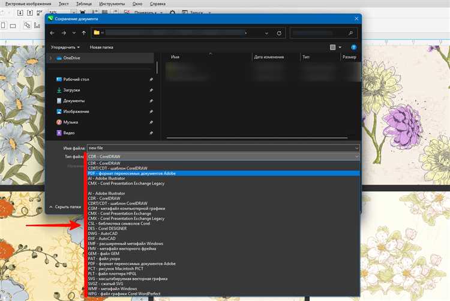Collapse folders with Скрыть папки
The image size is (450, 301).
point(65,207)
